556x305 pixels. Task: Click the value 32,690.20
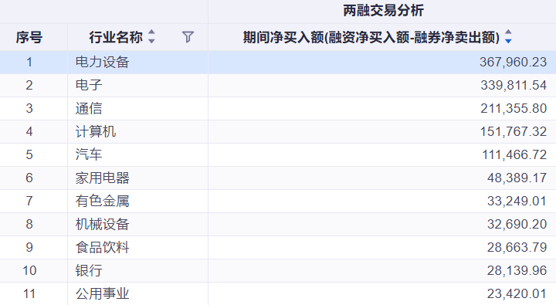(517, 224)
